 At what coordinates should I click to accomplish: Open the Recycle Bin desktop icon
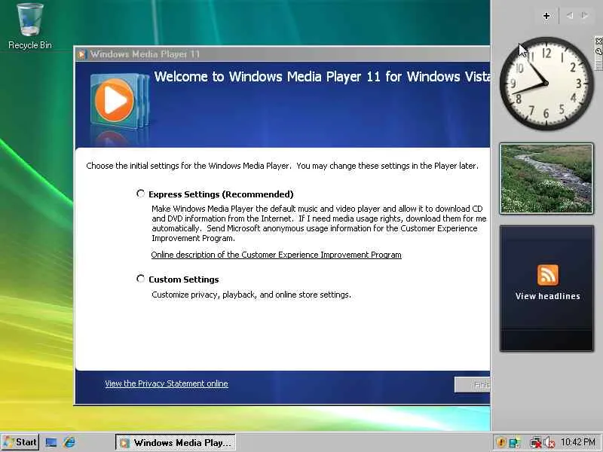pyautogui.click(x=30, y=26)
